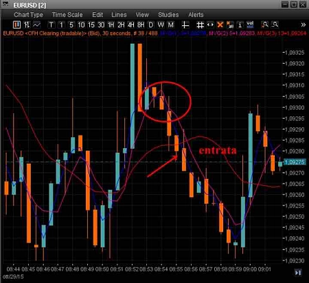
Task: Select the tick 'T' timeframe button
Action: 51,25
